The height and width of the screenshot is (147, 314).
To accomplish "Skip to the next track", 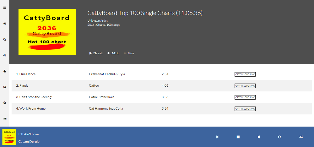I will [259, 137].
